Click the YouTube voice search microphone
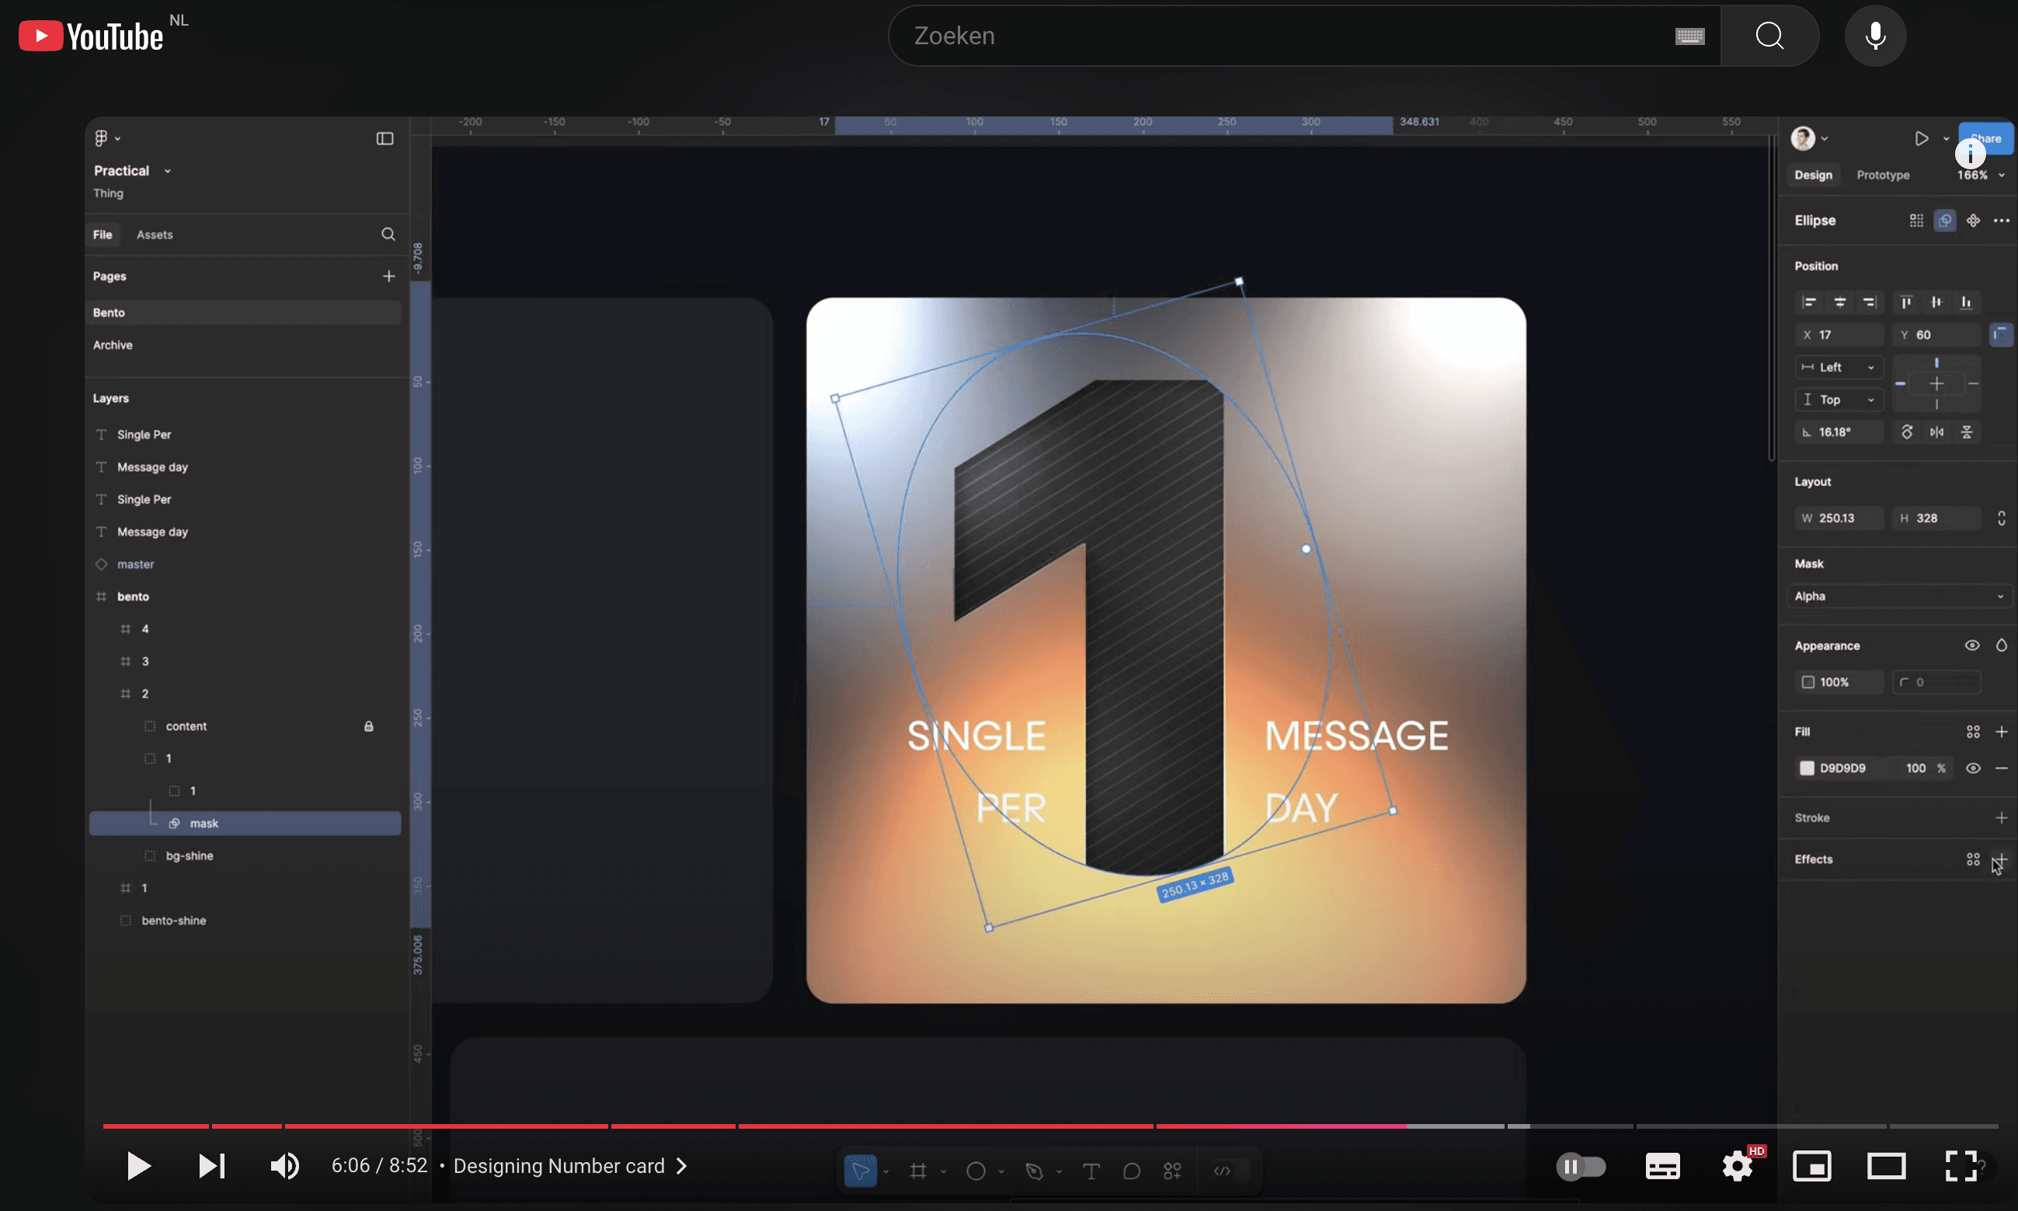The width and height of the screenshot is (2018, 1211). tap(1875, 36)
